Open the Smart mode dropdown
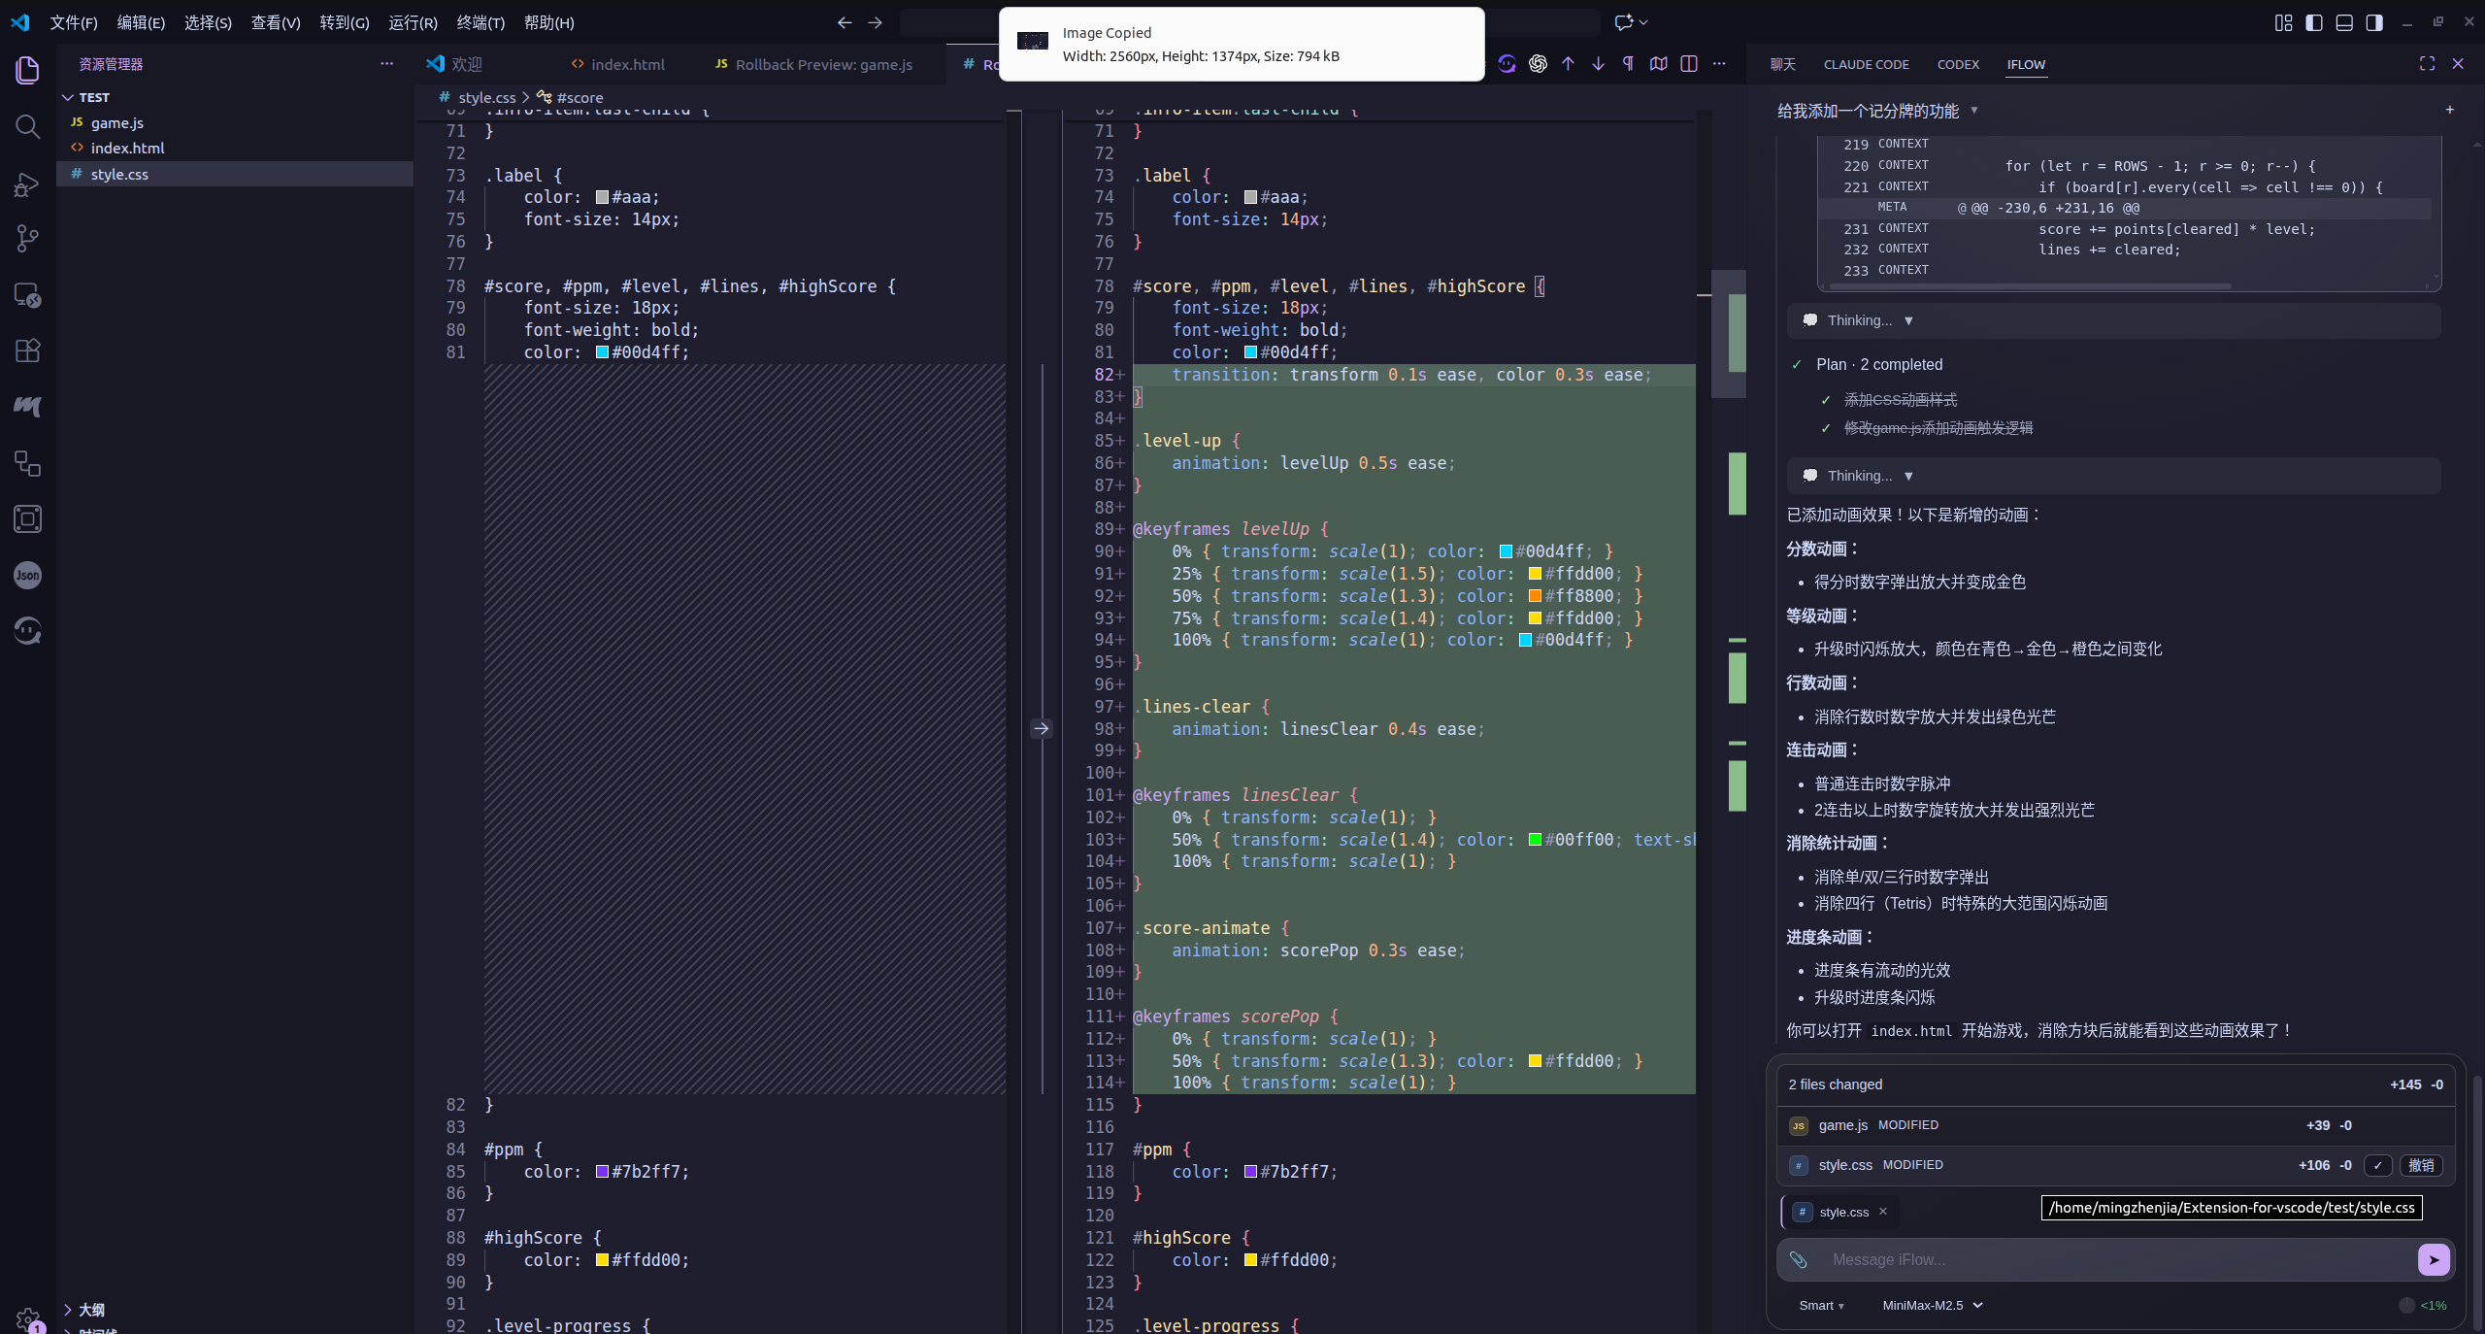 click(1822, 1305)
